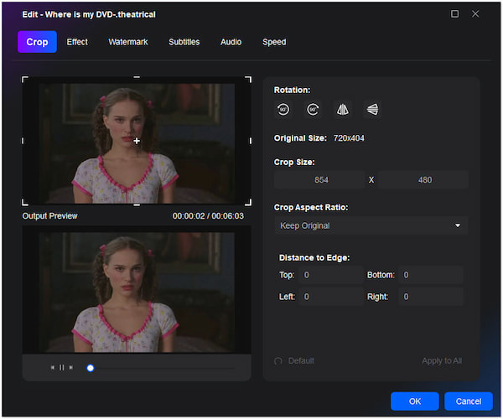Click the Apply to All link
The width and height of the screenshot is (503, 419).
[x=442, y=361]
